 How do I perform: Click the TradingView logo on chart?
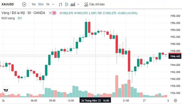5,90
